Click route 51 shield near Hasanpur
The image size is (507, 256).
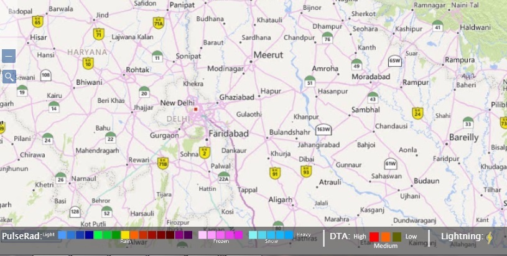click(x=310, y=81)
